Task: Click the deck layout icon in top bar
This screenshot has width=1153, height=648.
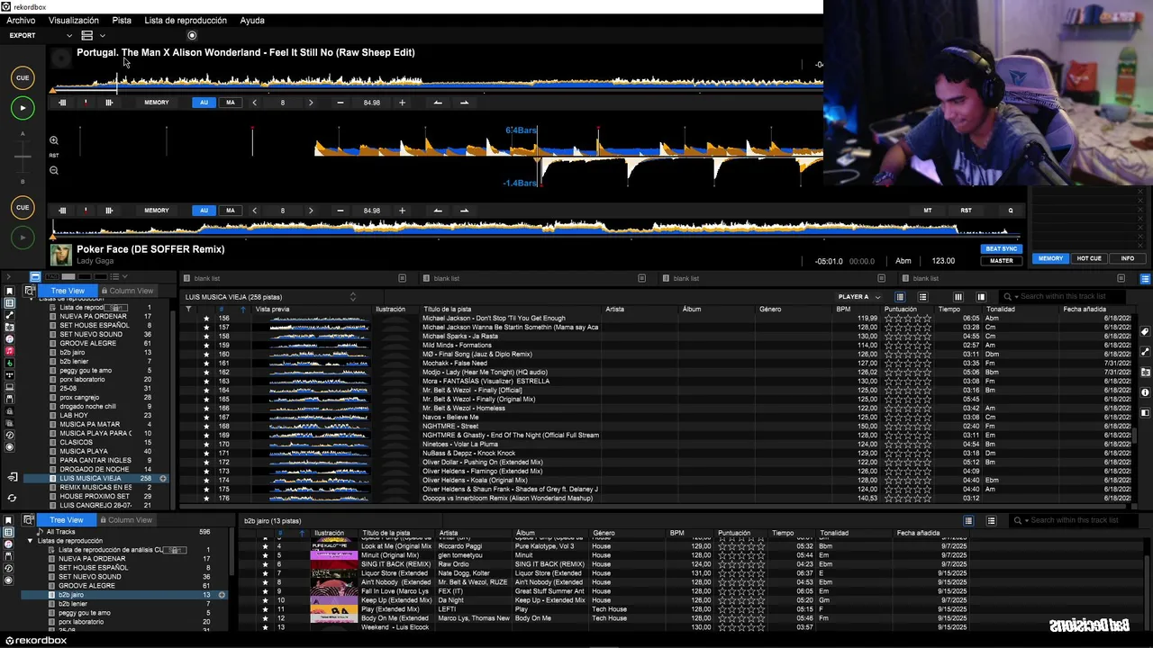Action: coord(87,35)
